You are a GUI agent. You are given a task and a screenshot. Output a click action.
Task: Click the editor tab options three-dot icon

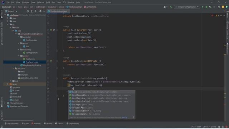click(x=224, y=11)
